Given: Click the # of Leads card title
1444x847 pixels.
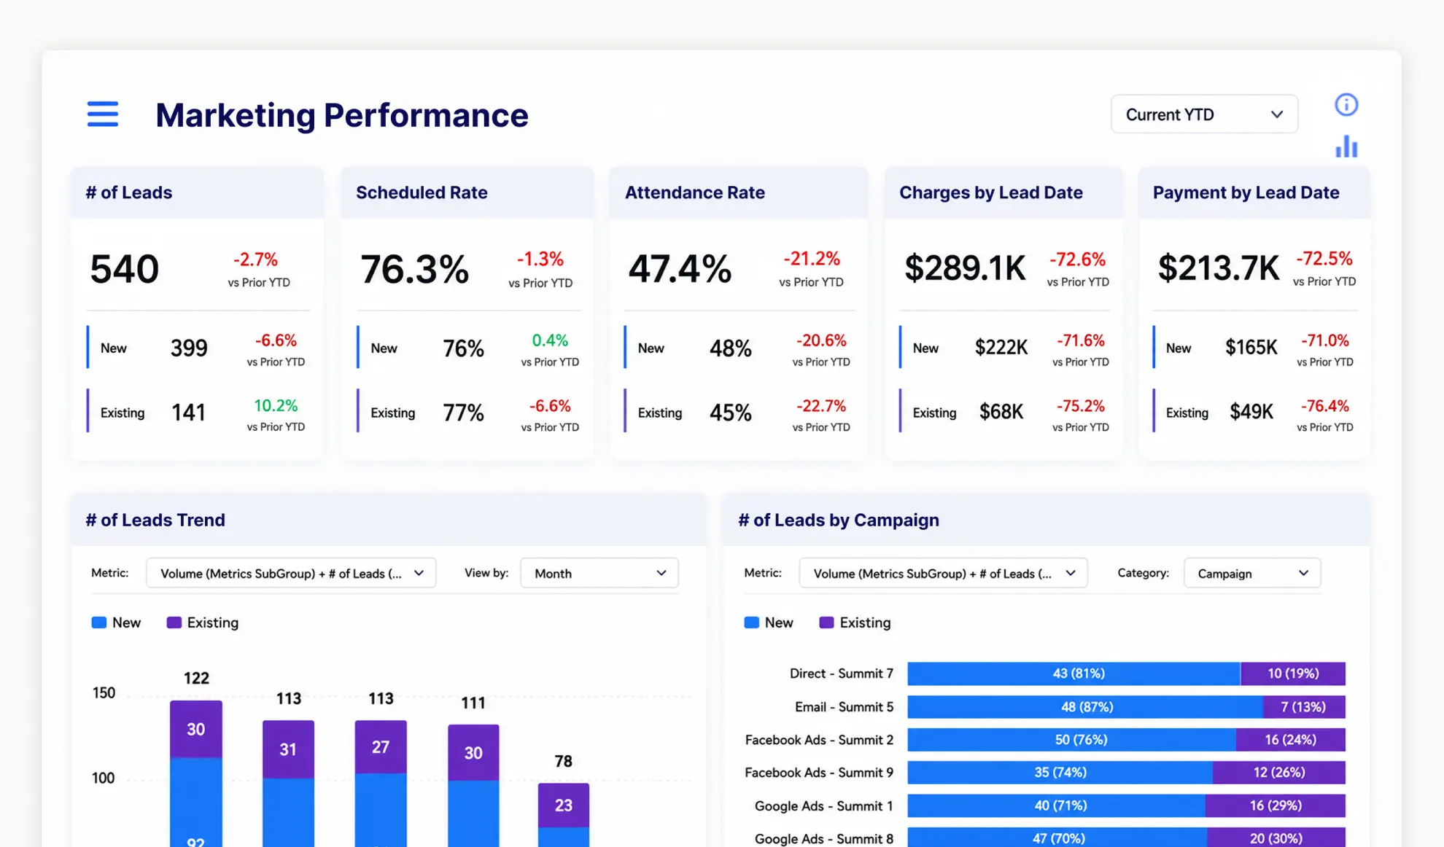Looking at the screenshot, I should click(129, 192).
